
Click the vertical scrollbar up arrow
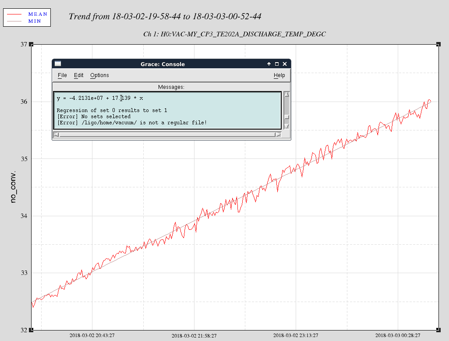(286, 94)
